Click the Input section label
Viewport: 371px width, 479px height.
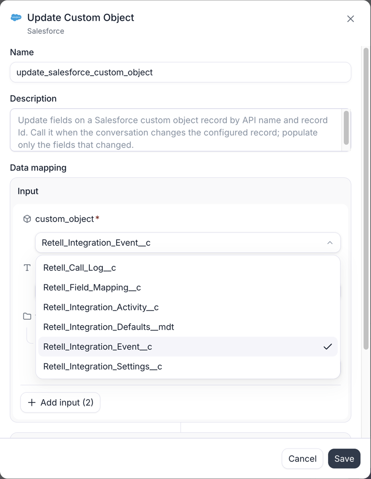point(28,191)
